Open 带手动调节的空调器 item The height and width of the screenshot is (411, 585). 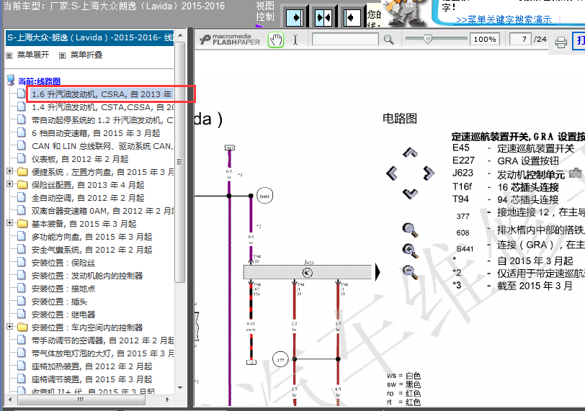[x=102, y=340]
